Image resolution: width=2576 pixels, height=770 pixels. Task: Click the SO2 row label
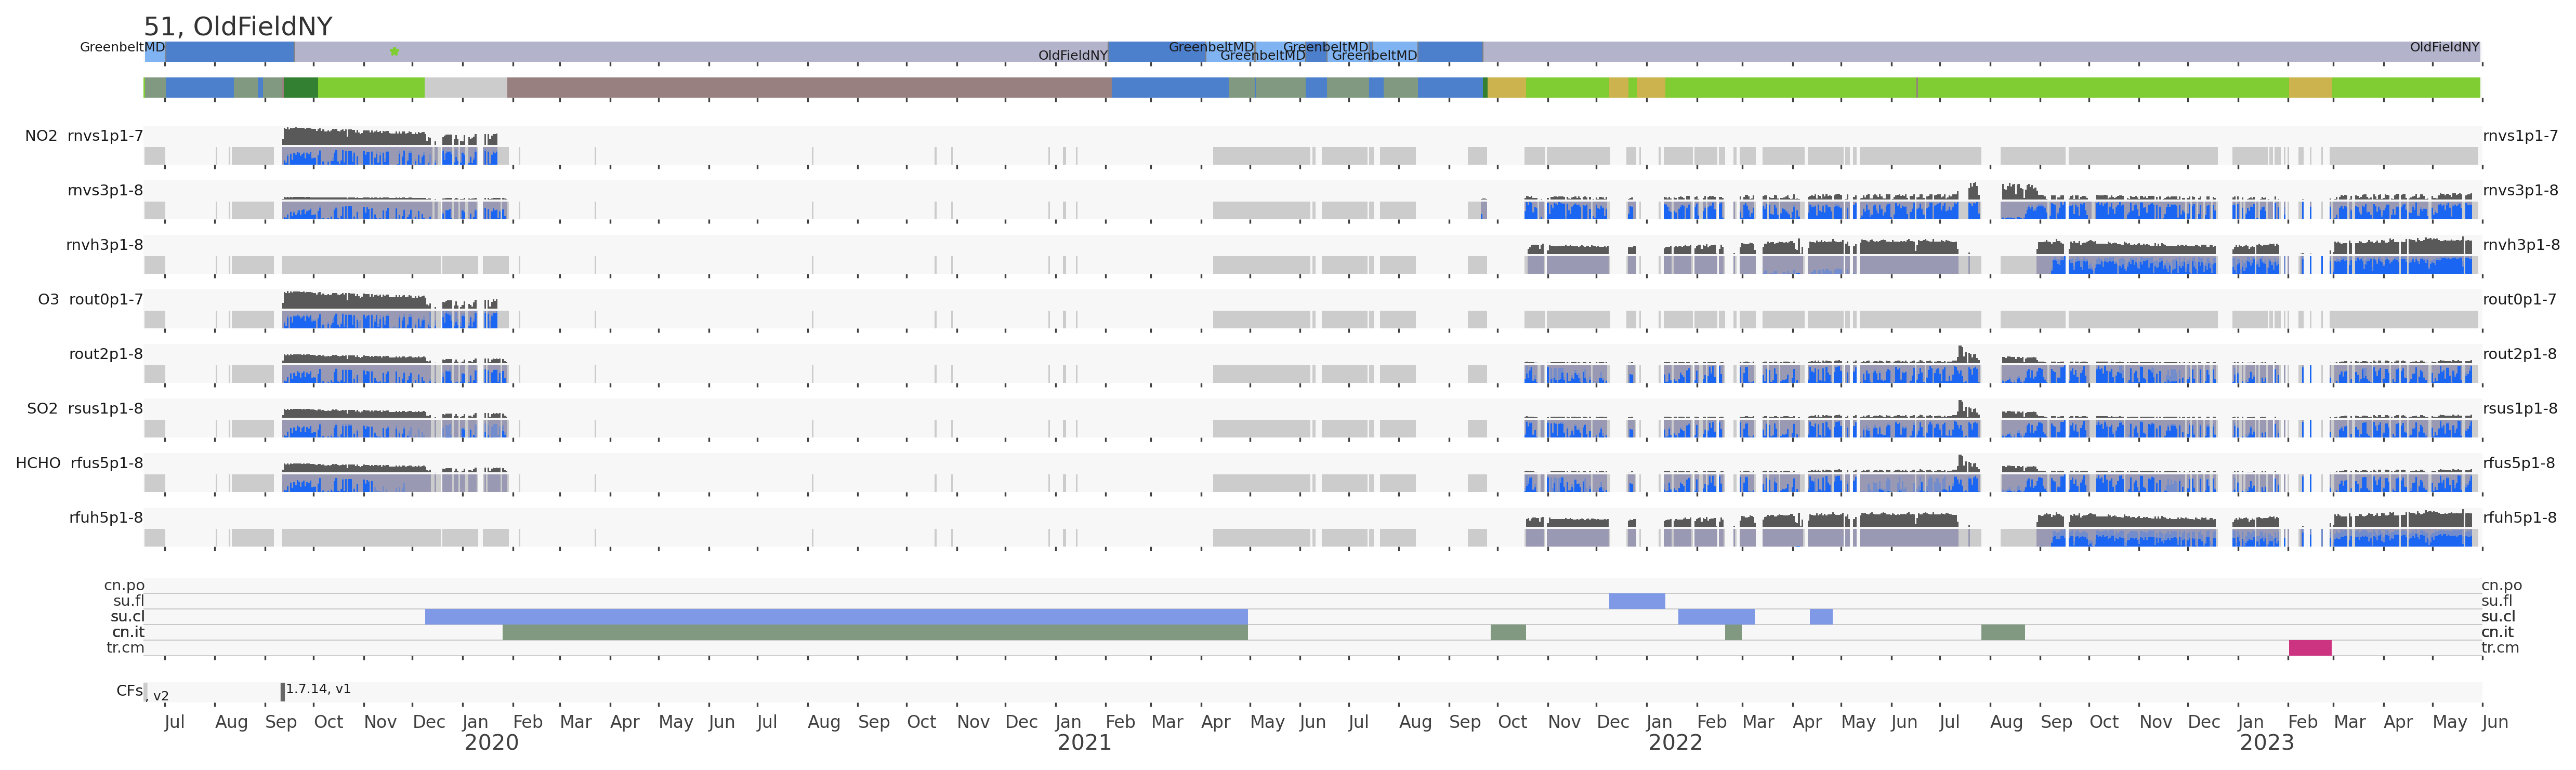42,408
